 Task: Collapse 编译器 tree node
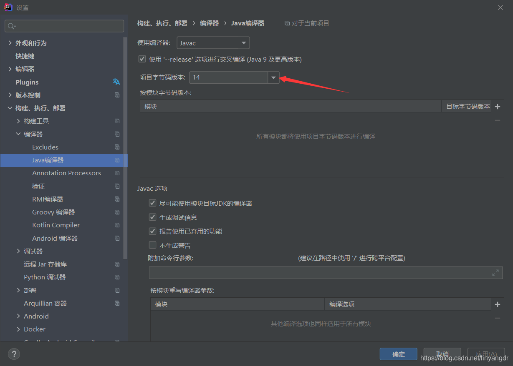(x=18, y=134)
